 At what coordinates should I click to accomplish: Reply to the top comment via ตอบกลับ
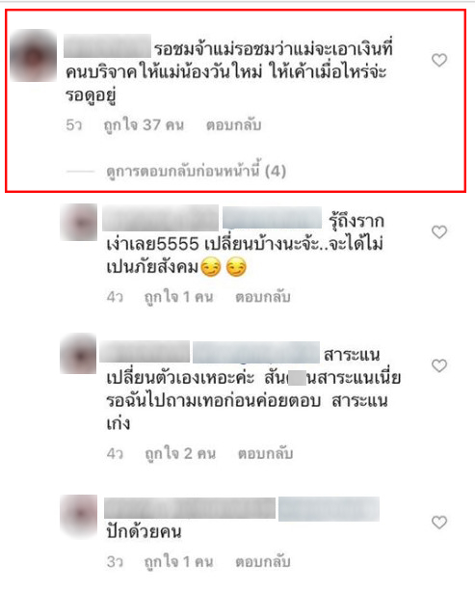tap(233, 125)
